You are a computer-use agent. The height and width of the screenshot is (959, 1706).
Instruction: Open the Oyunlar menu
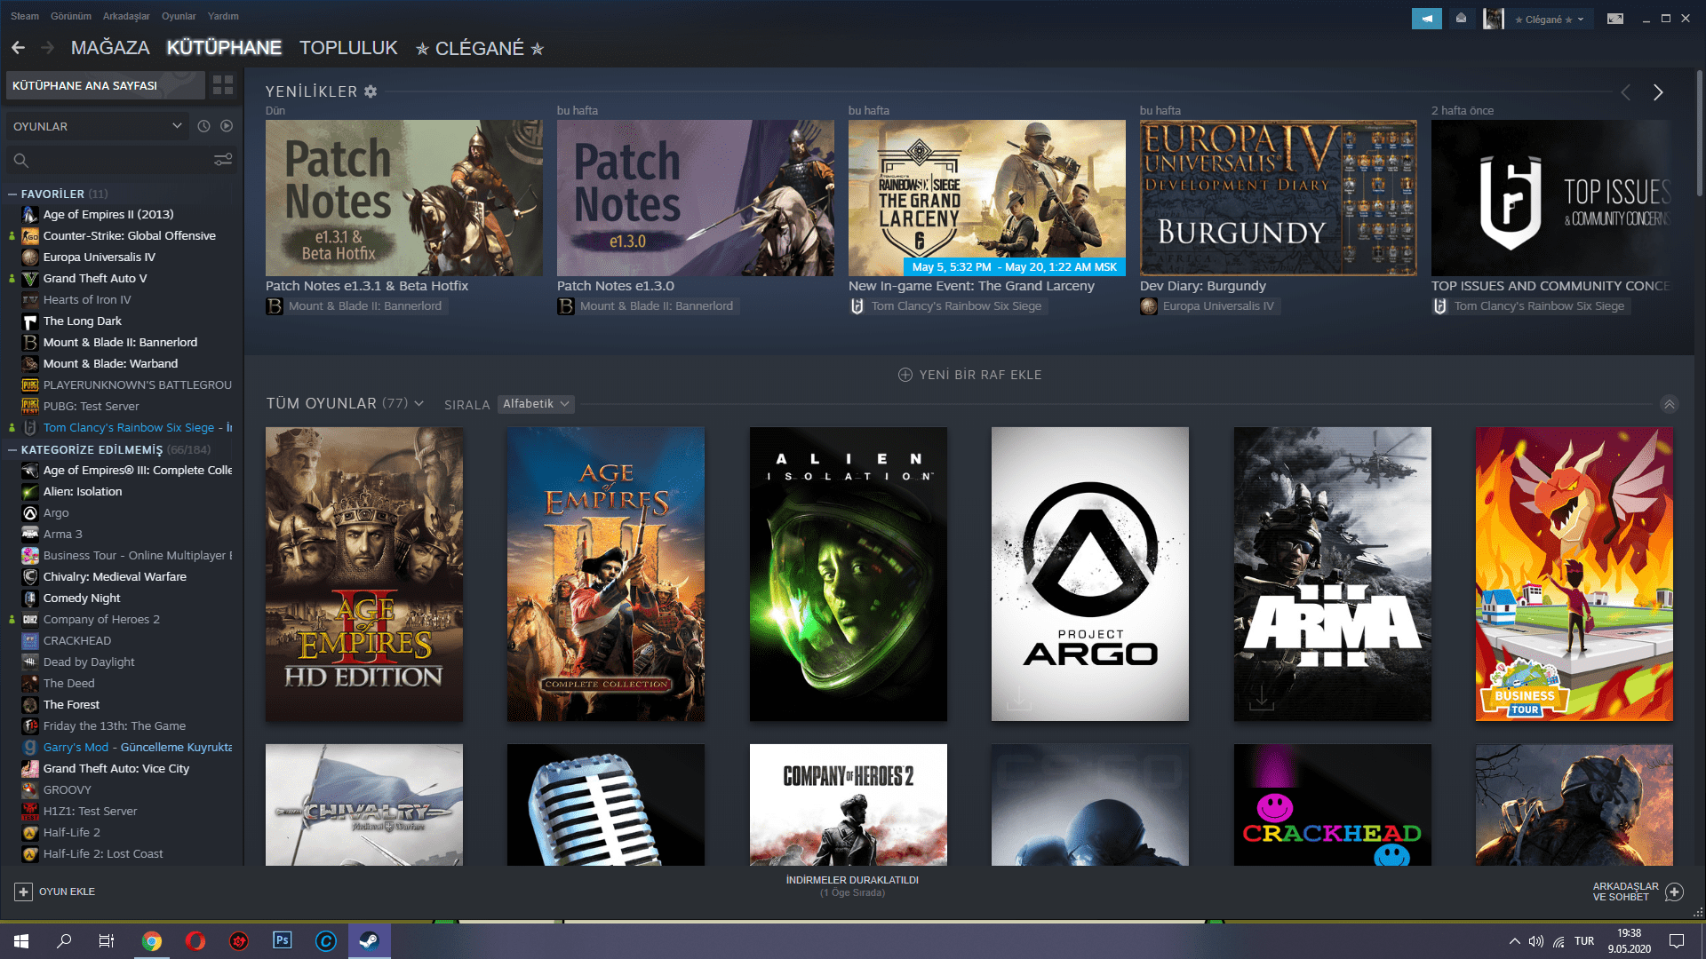[x=178, y=16]
